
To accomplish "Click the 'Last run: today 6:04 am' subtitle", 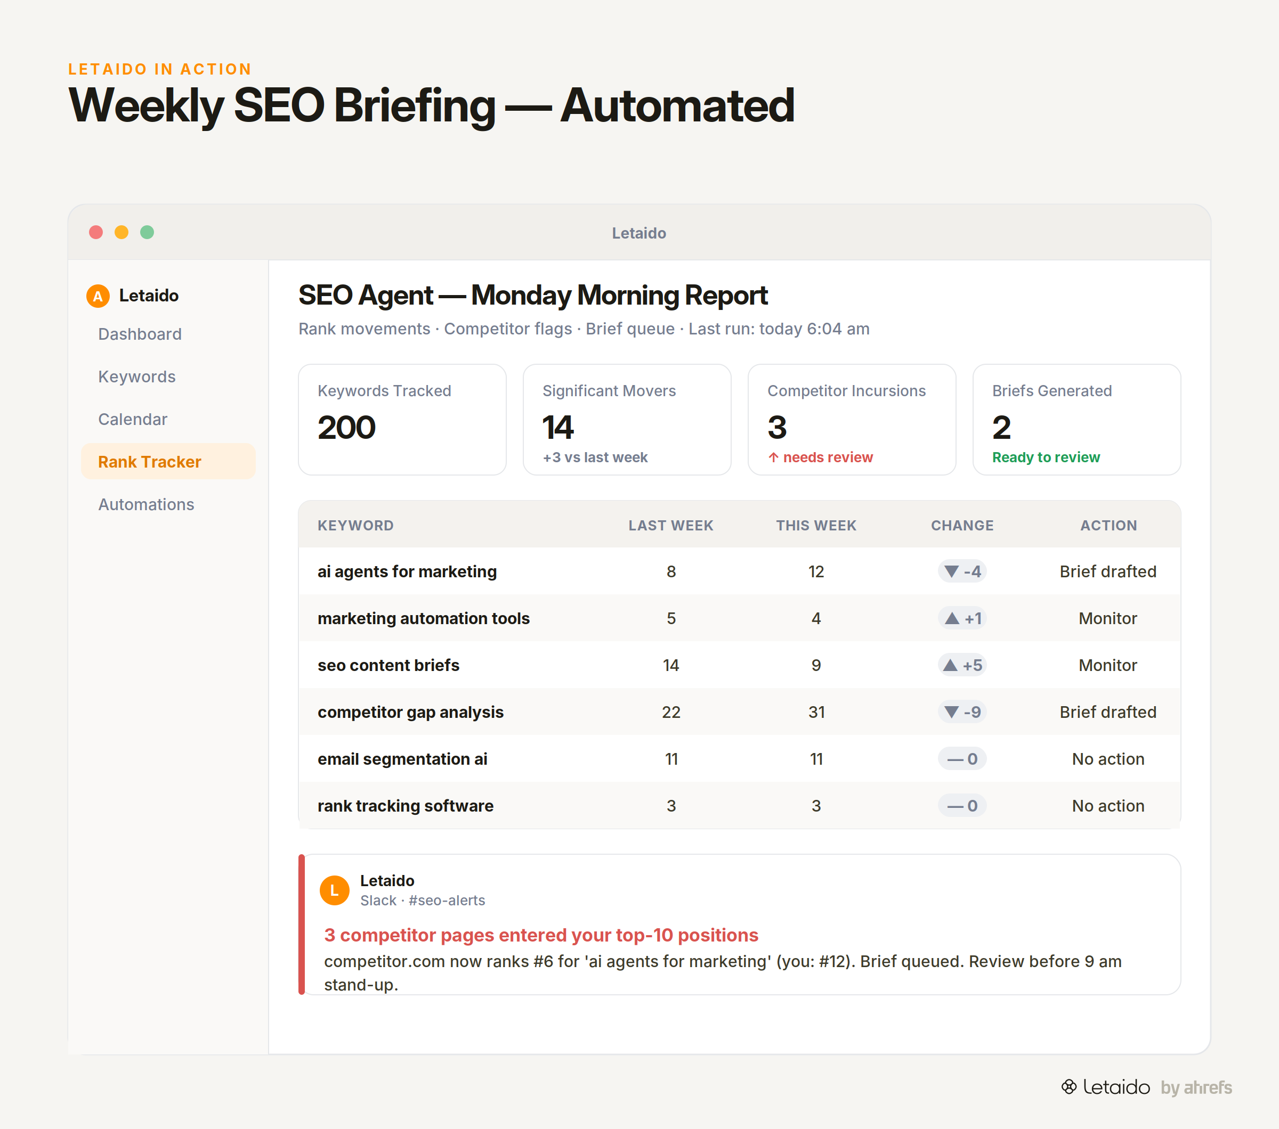I will [x=779, y=329].
